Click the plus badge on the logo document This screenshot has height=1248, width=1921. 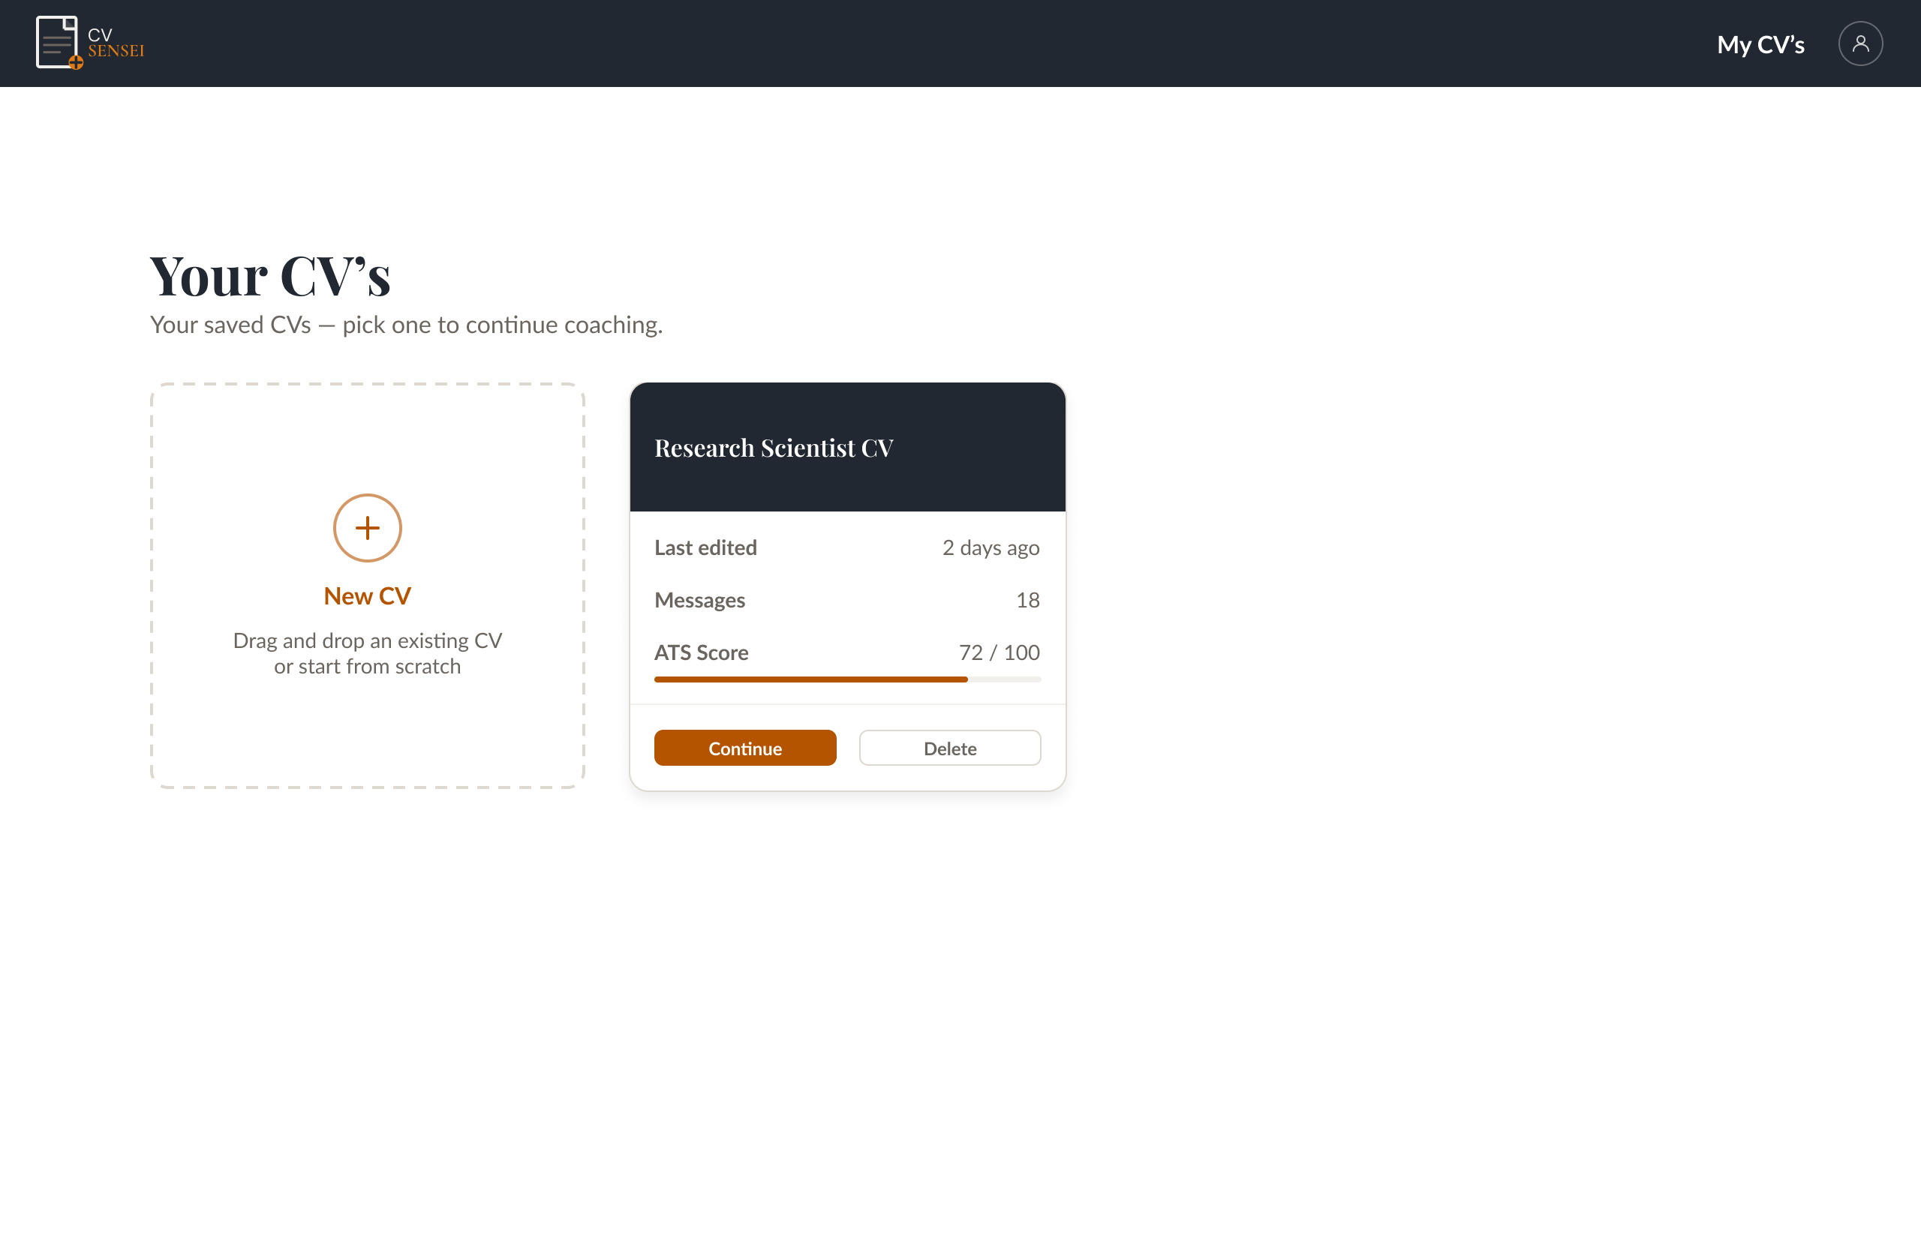click(x=77, y=61)
